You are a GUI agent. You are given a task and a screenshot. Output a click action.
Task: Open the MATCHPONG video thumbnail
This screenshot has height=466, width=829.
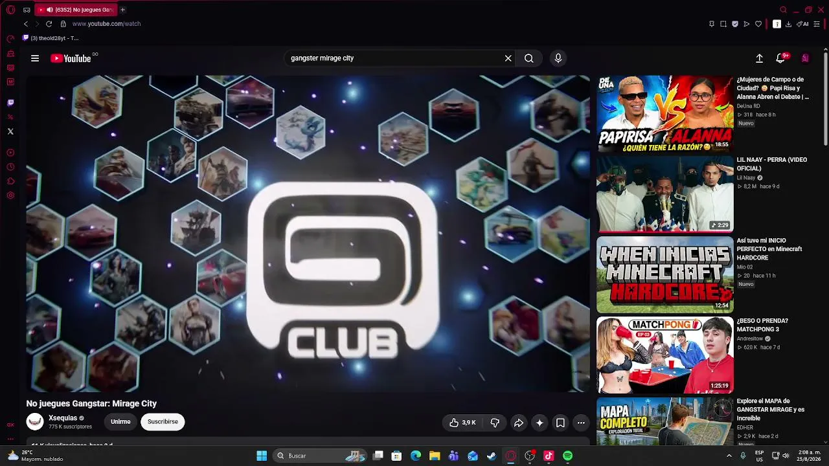point(664,355)
